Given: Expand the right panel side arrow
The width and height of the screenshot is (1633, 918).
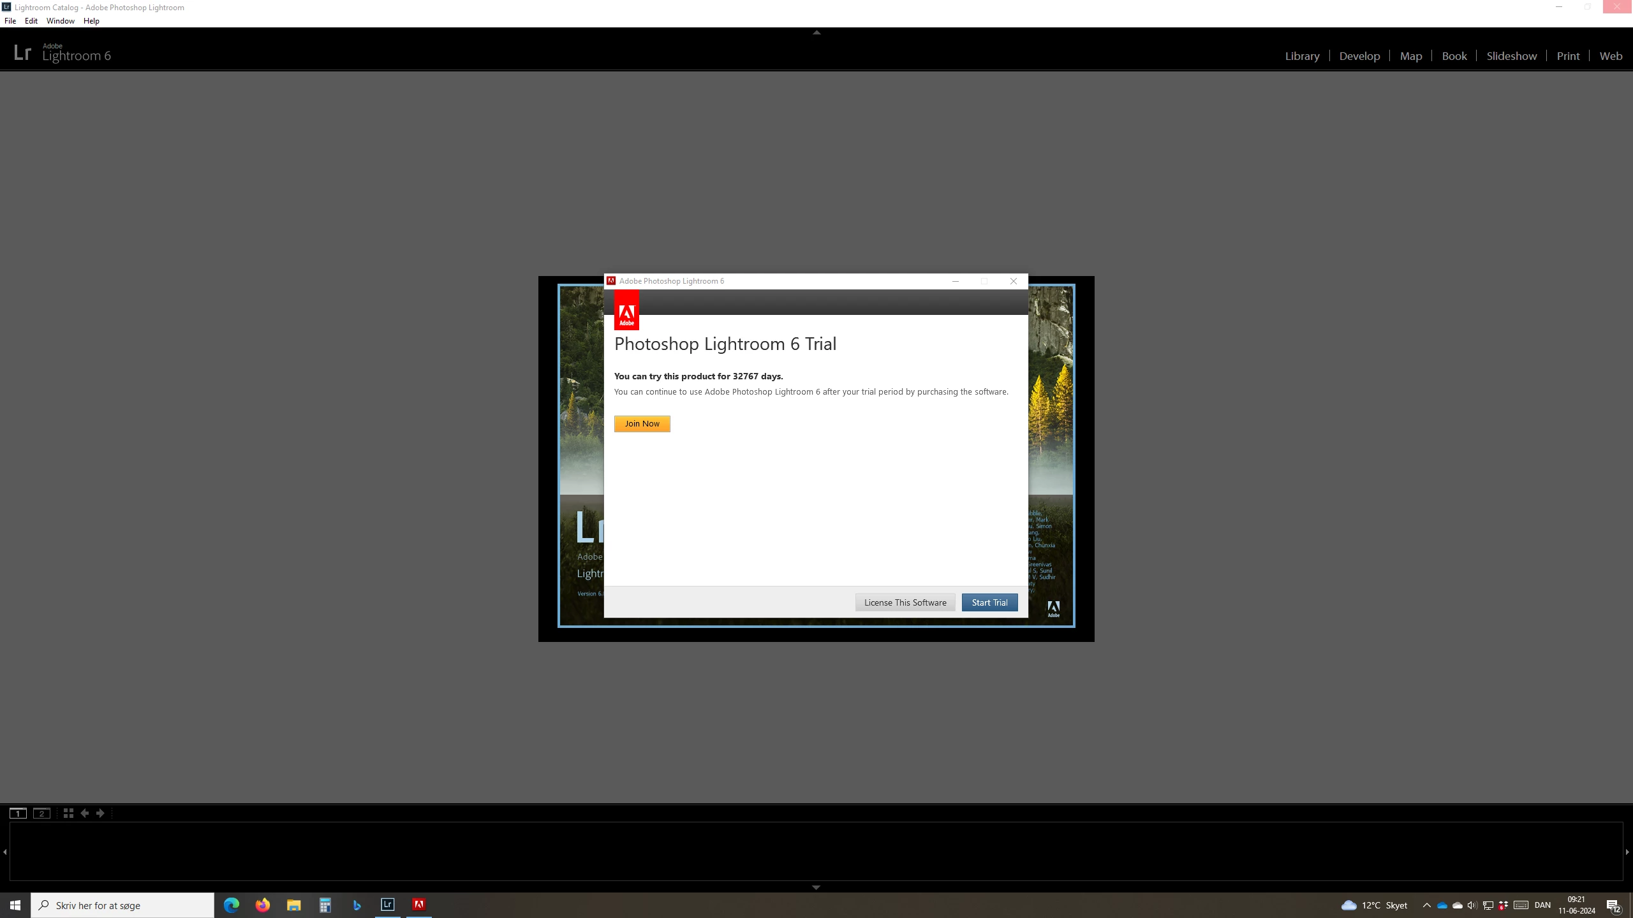Looking at the screenshot, I should pos(1627,851).
